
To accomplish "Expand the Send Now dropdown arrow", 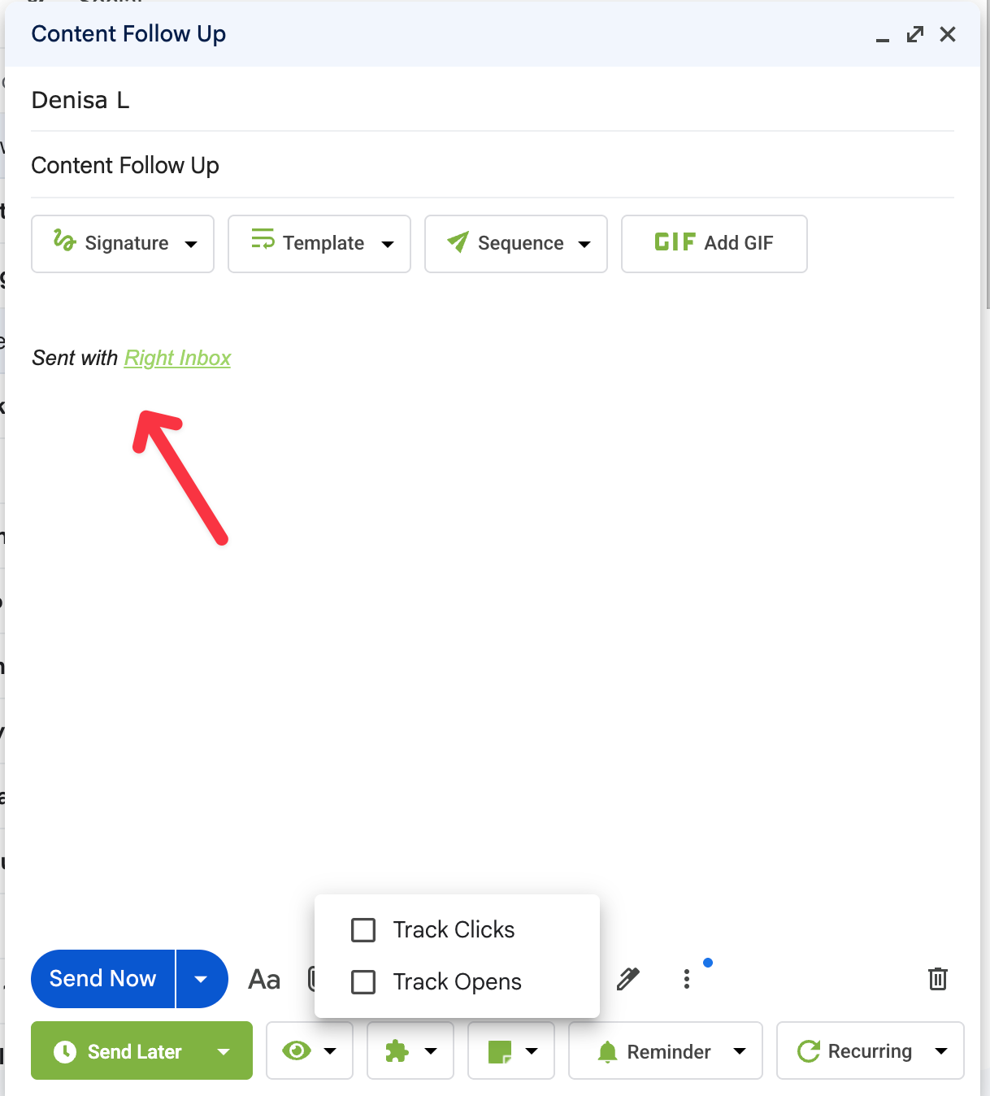I will click(x=202, y=979).
